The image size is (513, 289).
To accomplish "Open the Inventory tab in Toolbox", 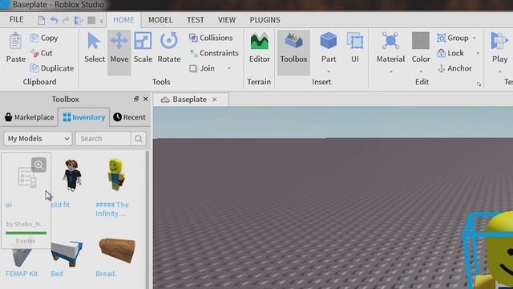I will [84, 117].
